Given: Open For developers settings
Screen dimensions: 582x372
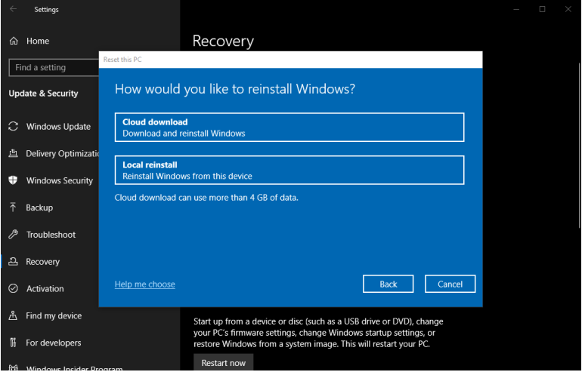Looking at the screenshot, I should tap(54, 343).
